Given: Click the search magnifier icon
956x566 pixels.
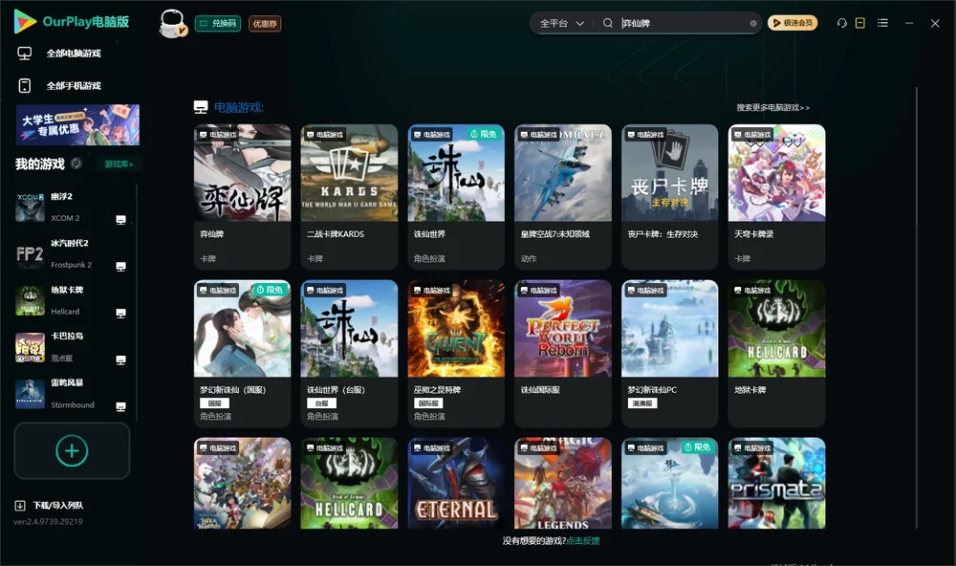Looking at the screenshot, I should 607,23.
